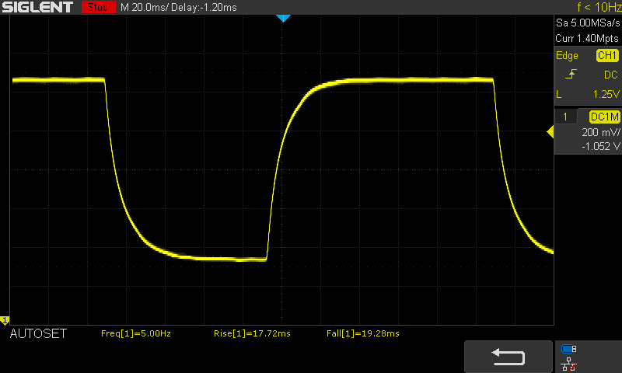Click the trigger level 1.25V value
The height and width of the screenshot is (373, 622).
[606, 94]
